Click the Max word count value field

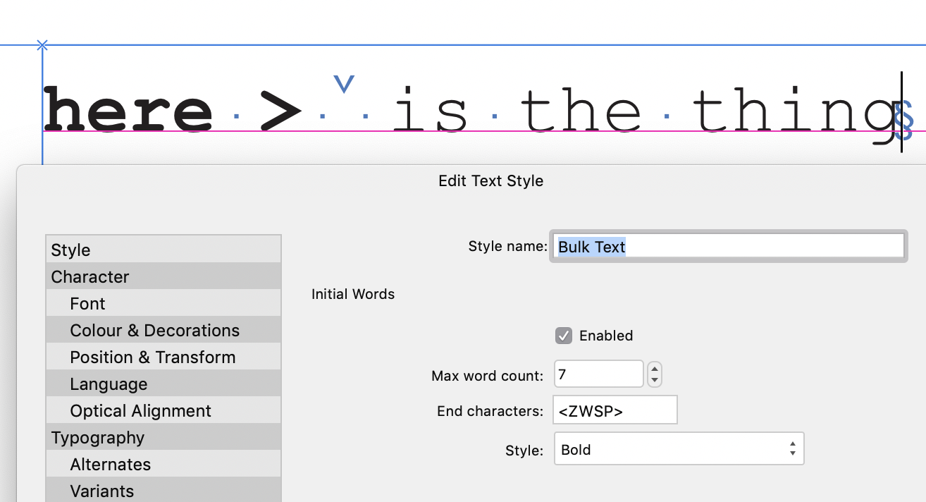click(598, 374)
